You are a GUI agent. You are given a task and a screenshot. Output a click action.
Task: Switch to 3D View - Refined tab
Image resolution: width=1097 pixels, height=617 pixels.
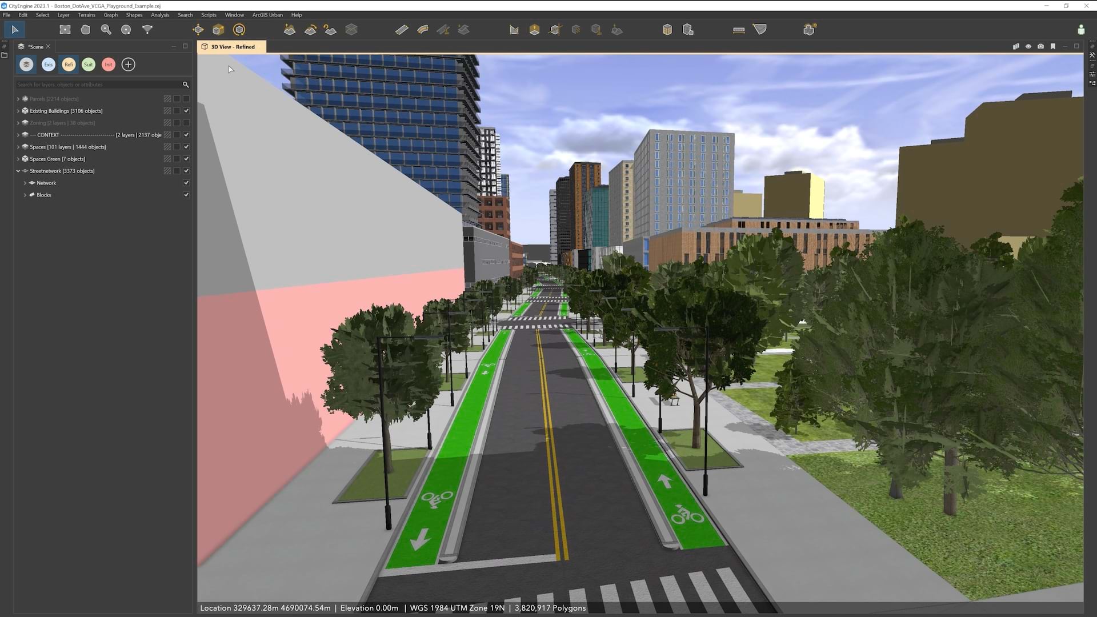pos(233,47)
